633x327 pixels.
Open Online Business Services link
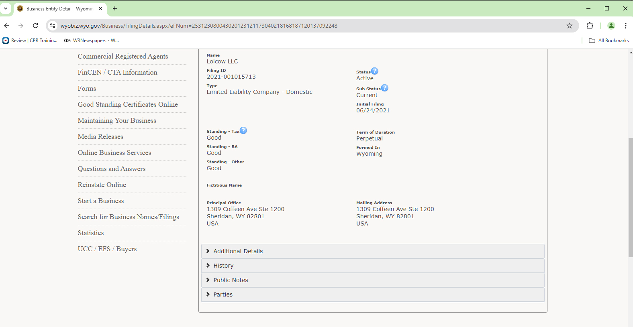click(x=114, y=152)
